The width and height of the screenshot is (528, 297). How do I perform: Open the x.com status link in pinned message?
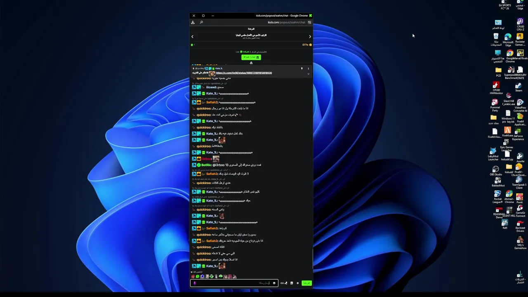pos(244,73)
